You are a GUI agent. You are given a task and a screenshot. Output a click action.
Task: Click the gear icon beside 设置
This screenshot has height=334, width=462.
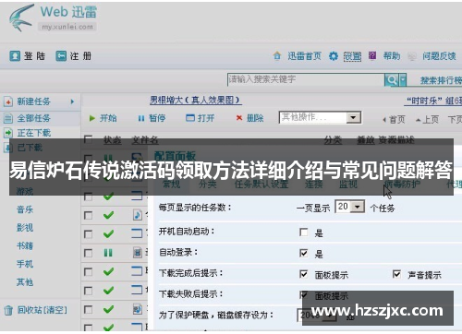coord(334,56)
